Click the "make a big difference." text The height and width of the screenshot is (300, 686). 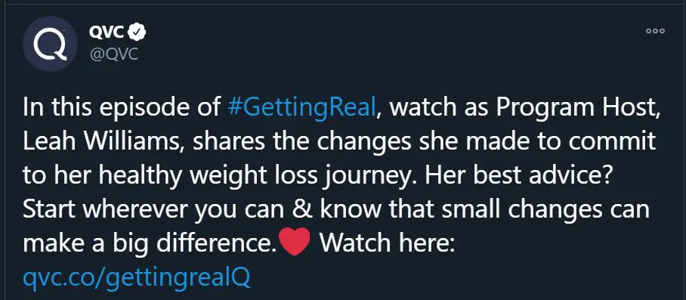pos(150,243)
